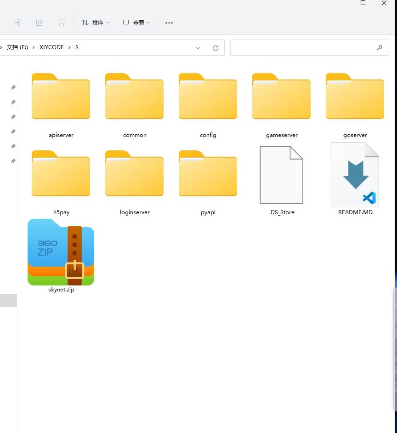Screen dimensions: 397x433
Task: Click the search magnifier icon
Action: (380, 47)
